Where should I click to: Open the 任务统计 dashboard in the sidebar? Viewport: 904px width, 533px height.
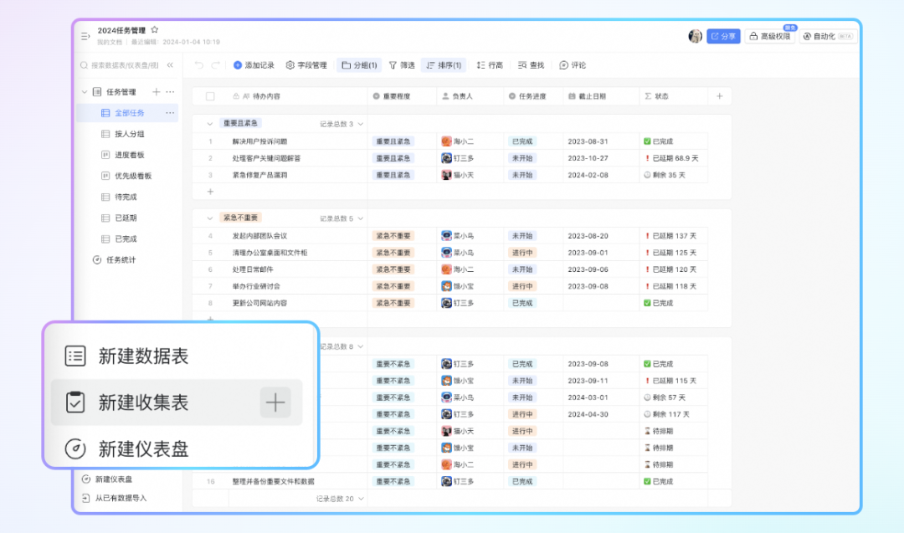120,259
